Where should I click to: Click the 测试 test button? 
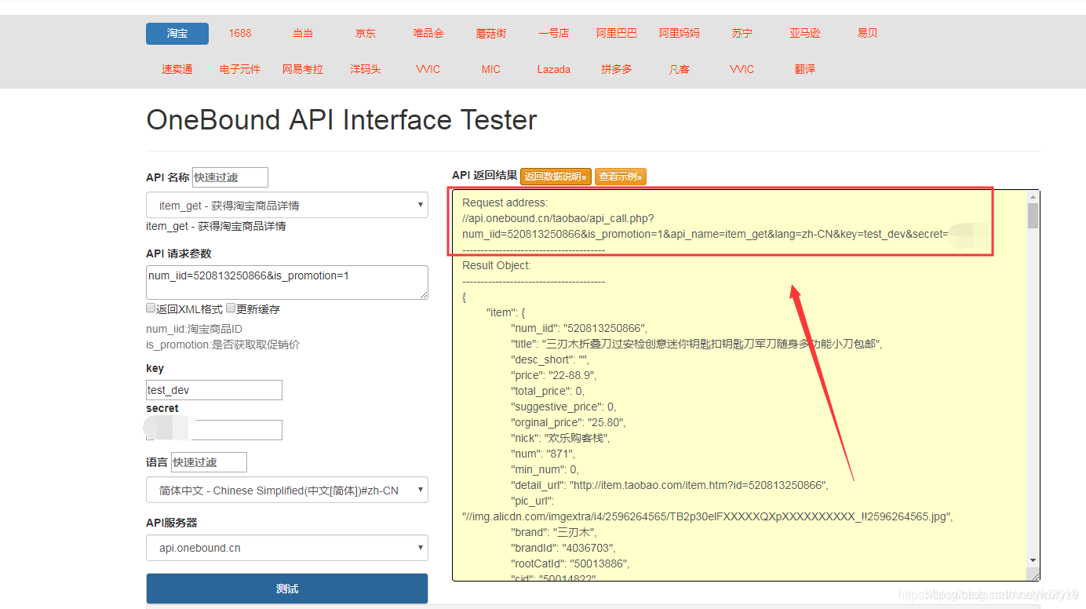point(287,589)
